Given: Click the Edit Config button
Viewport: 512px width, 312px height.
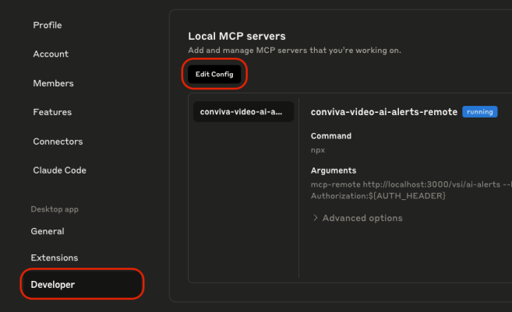Looking at the screenshot, I should (x=214, y=74).
